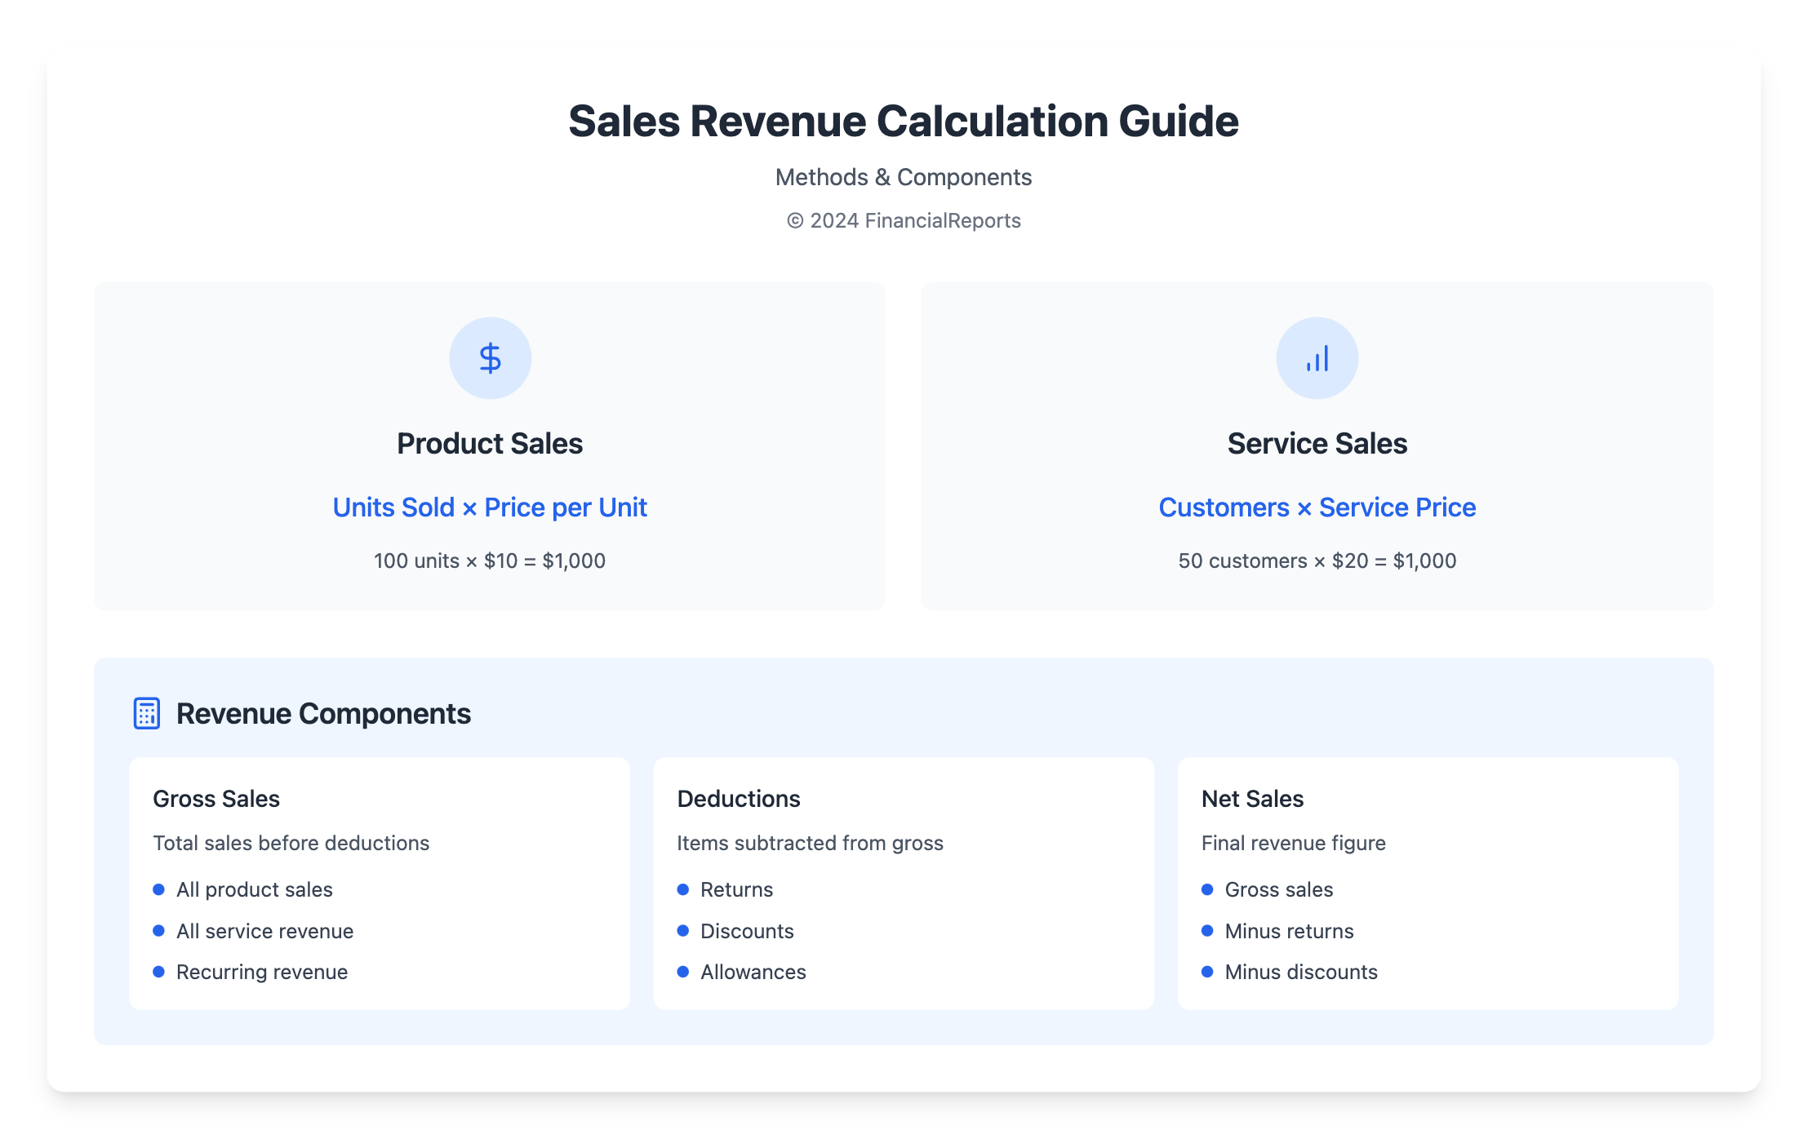Viewport: 1808px width, 1139px height.
Task: Select the Service Sales card
Action: point(1317,443)
